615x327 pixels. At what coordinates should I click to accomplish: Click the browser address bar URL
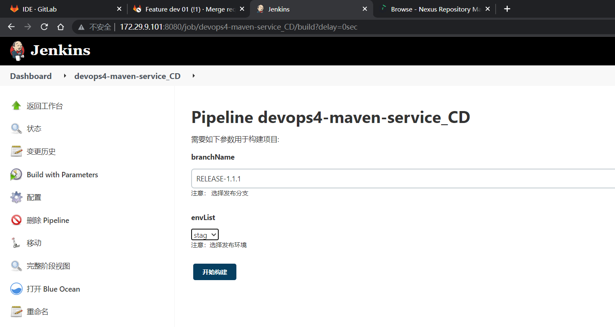tap(238, 27)
